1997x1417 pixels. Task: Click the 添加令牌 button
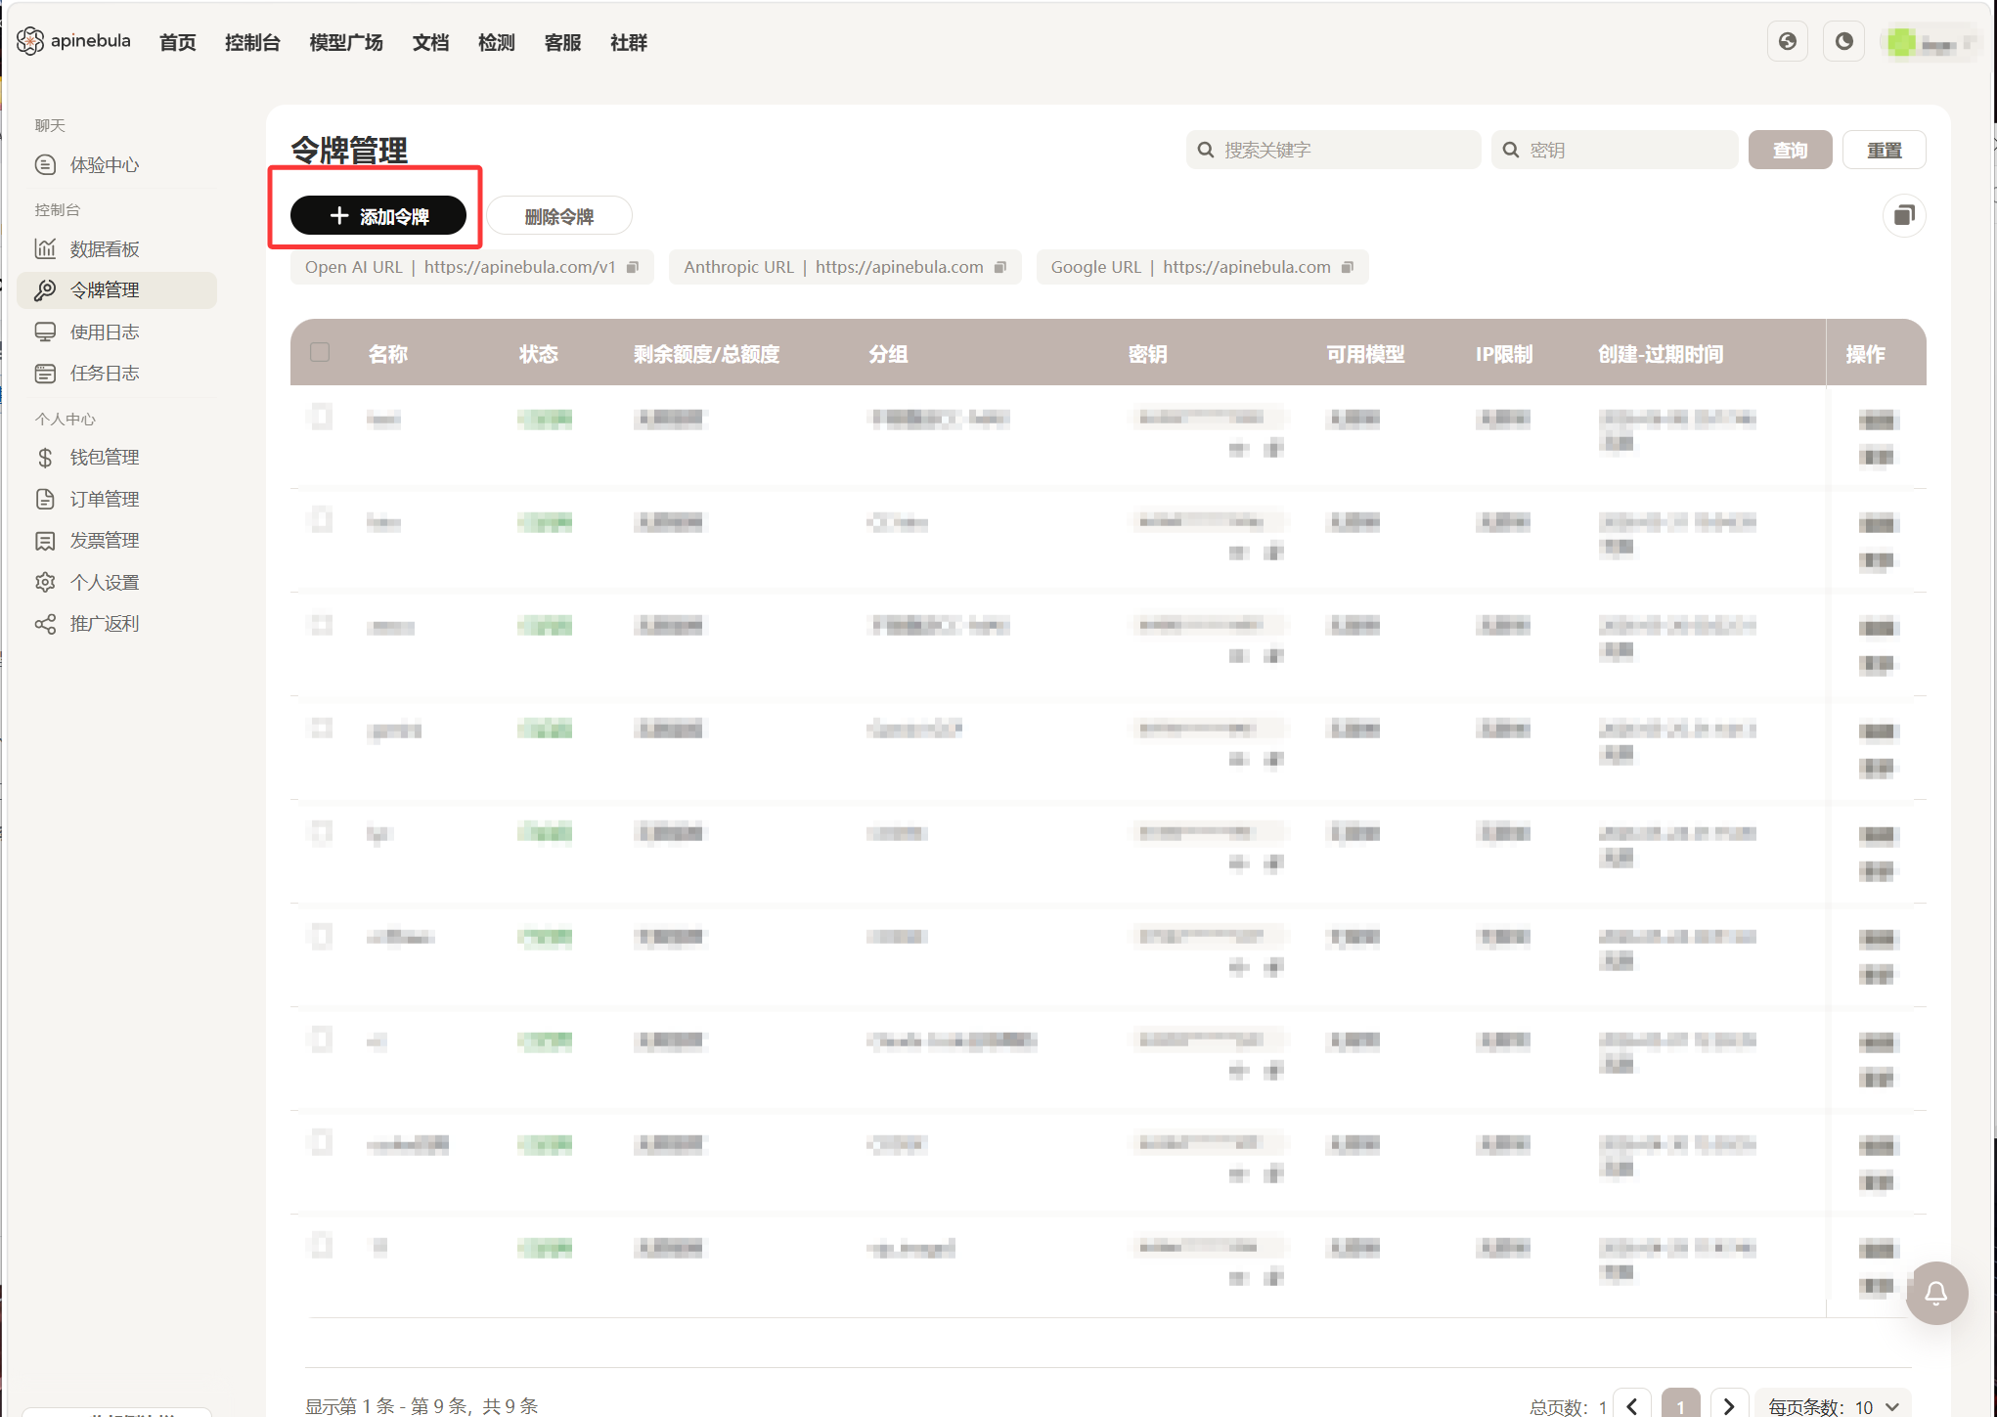pos(377,215)
